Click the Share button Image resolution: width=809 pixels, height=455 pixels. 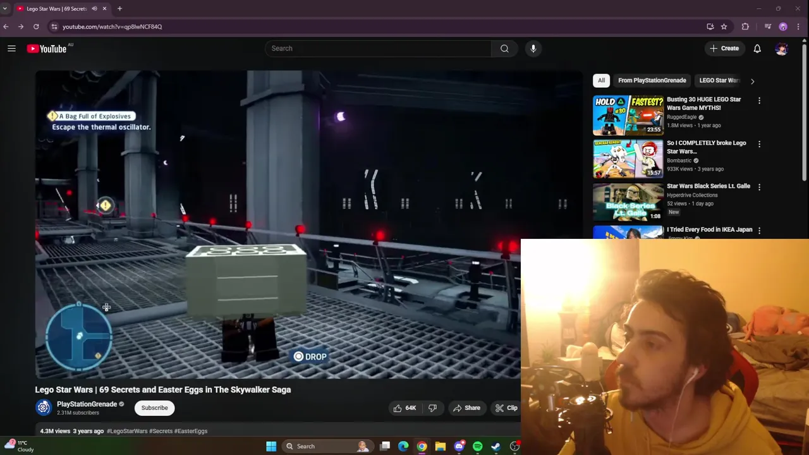point(466,408)
